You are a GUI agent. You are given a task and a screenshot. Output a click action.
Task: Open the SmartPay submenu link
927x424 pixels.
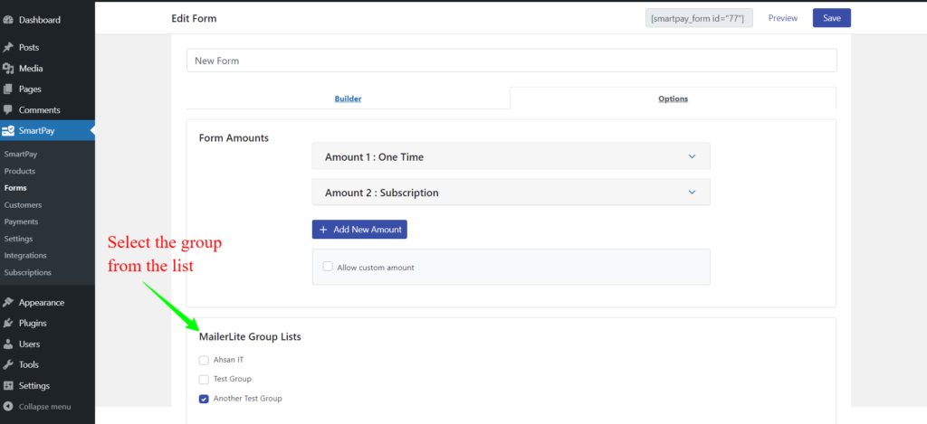pos(20,154)
